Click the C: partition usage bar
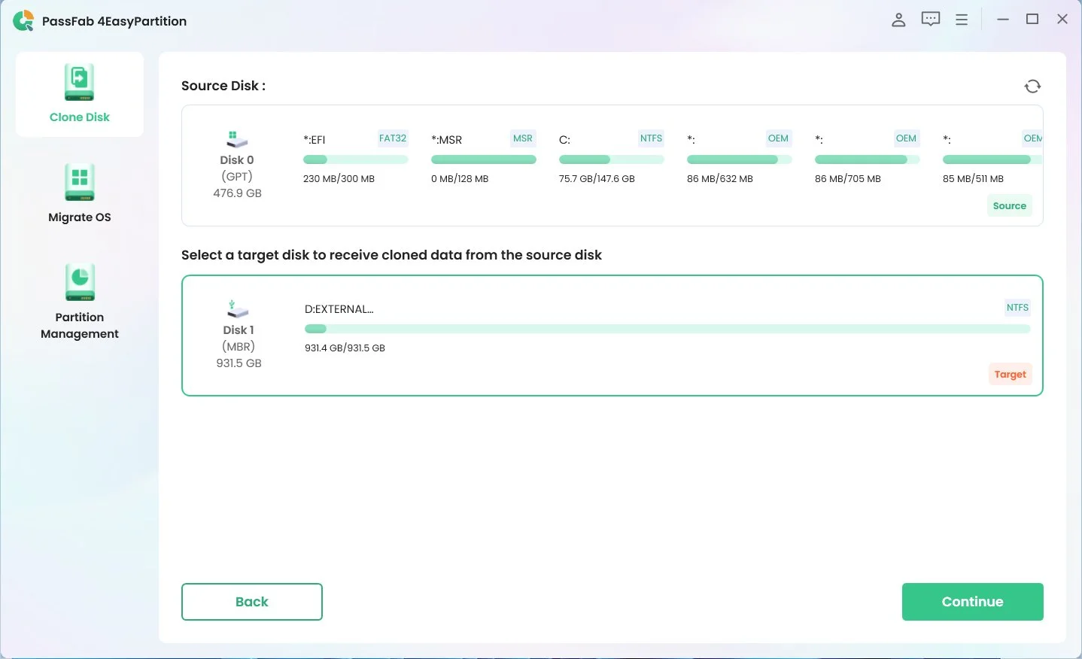Screen dimensions: 1082x659 click(x=612, y=159)
